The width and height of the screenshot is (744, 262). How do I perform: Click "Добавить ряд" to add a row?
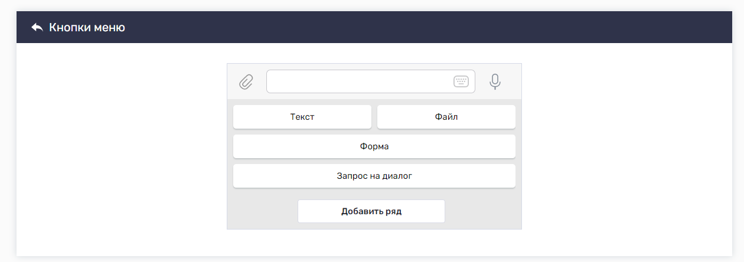tap(371, 211)
